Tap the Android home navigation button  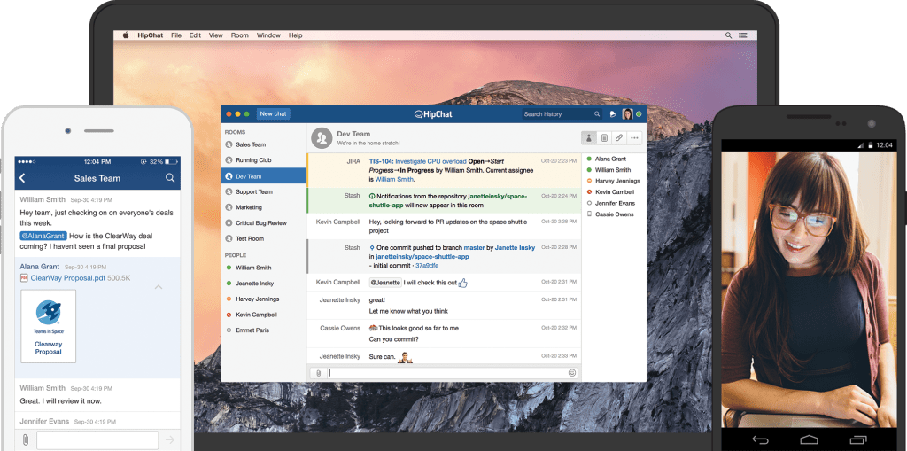click(x=808, y=439)
